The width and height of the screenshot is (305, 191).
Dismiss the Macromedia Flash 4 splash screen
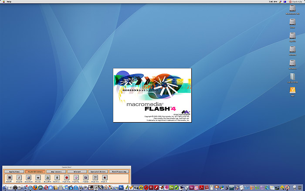[x=152, y=95]
